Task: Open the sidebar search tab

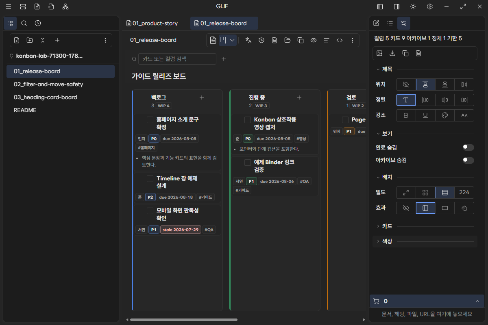Action: point(24,23)
